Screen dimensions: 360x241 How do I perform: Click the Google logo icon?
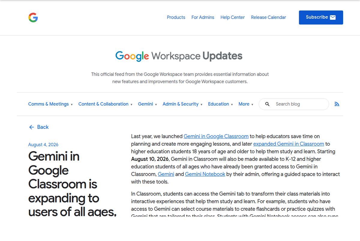point(33,18)
